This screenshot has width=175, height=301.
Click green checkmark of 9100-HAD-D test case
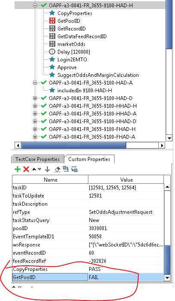44,98
